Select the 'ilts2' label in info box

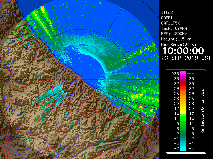click(167, 13)
